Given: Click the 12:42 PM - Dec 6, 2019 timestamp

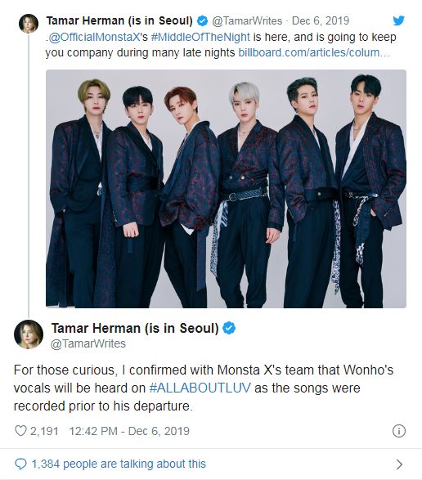Looking at the screenshot, I should point(129,431).
